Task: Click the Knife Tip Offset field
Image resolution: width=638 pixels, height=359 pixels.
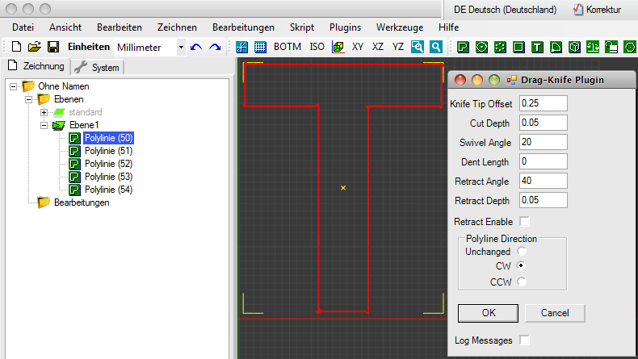Action: click(x=544, y=103)
